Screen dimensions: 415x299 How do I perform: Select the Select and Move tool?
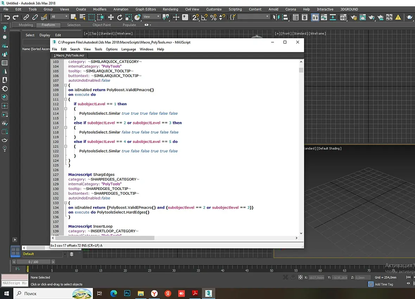pyautogui.click(x=110, y=17)
